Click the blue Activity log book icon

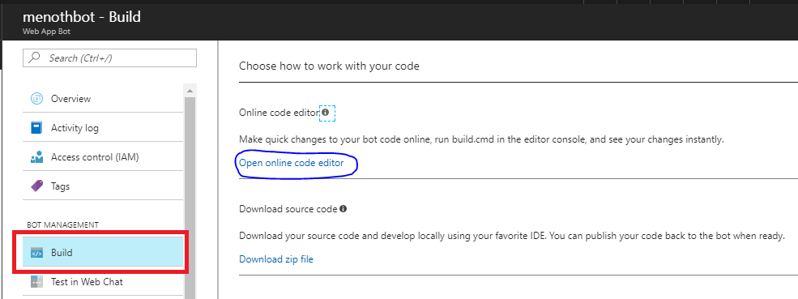tap(36, 128)
